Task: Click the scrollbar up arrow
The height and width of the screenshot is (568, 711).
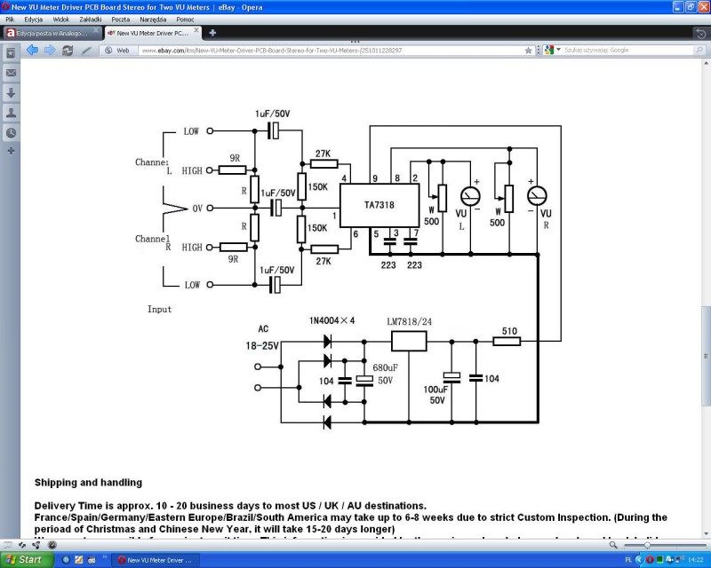Action: [x=706, y=63]
